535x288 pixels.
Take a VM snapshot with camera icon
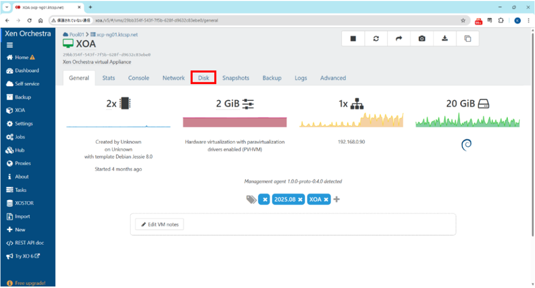pos(422,39)
